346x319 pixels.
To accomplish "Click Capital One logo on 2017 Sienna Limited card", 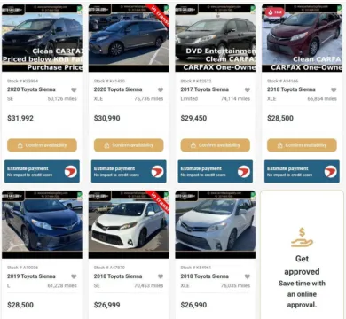I will (244, 172).
